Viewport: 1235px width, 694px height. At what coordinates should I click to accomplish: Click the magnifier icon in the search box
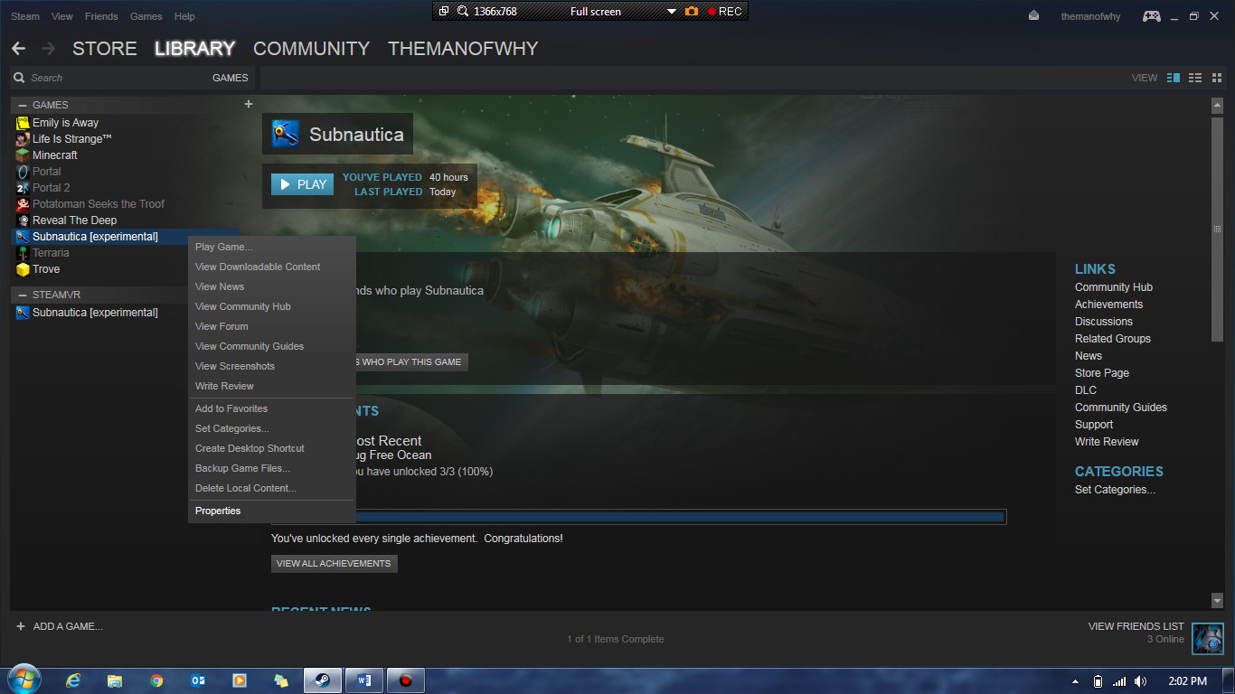coord(19,78)
